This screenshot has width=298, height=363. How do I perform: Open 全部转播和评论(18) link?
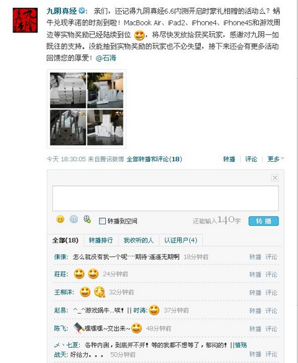(x=154, y=159)
